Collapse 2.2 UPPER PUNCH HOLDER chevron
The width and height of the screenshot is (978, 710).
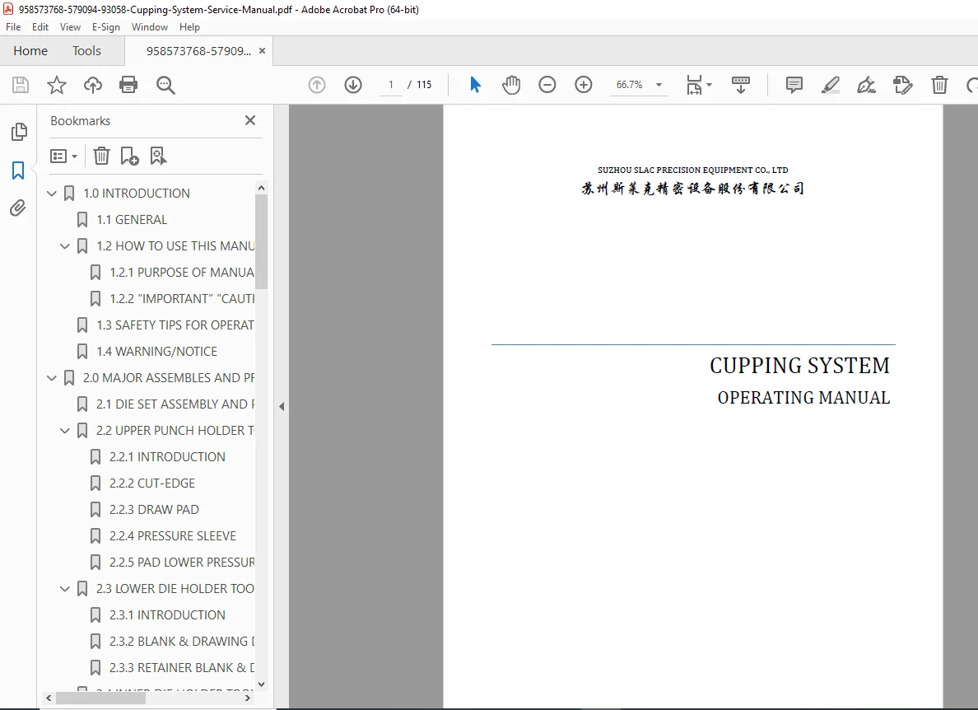click(x=65, y=431)
